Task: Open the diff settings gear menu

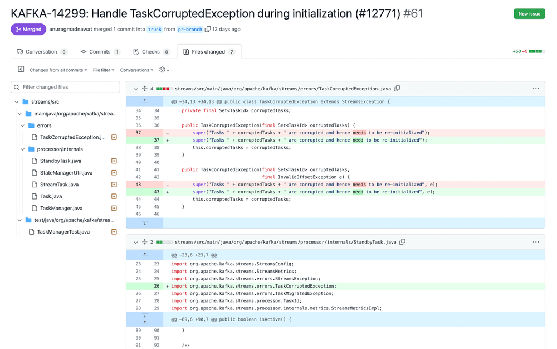Action: point(164,70)
